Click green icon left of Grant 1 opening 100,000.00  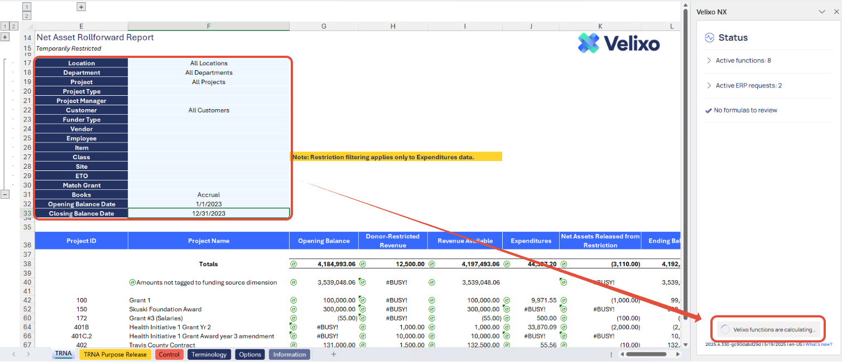point(294,300)
